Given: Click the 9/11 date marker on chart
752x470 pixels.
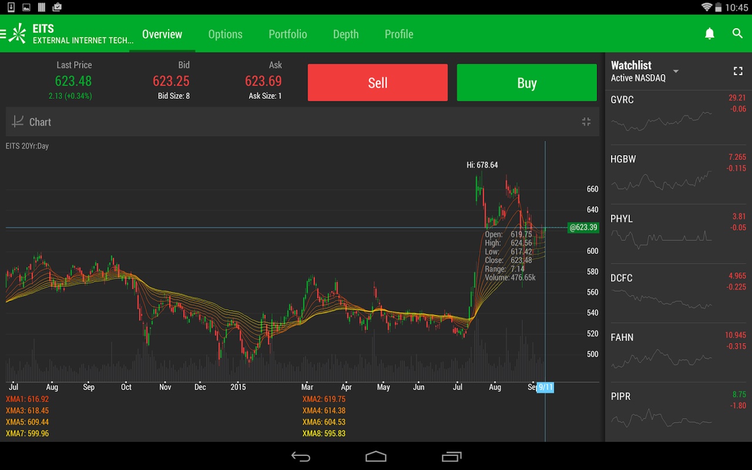Looking at the screenshot, I should [545, 387].
